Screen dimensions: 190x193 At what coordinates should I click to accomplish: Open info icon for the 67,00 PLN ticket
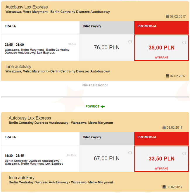[x=130, y=153]
